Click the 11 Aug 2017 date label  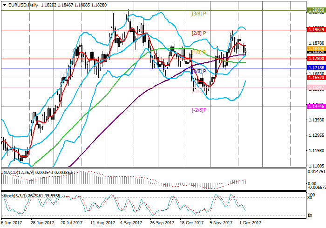[103, 223]
